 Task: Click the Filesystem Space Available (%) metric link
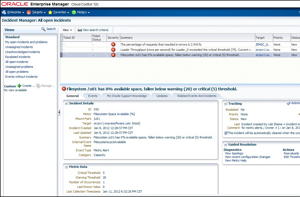(114, 114)
